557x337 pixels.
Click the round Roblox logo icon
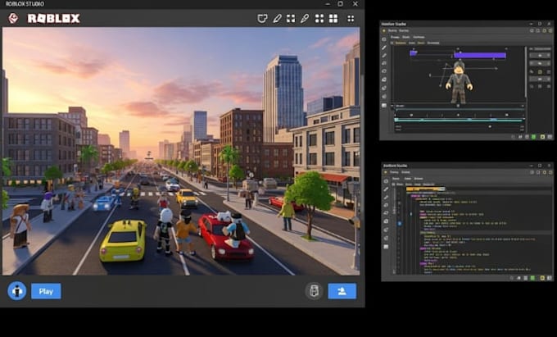(x=13, y=18)
